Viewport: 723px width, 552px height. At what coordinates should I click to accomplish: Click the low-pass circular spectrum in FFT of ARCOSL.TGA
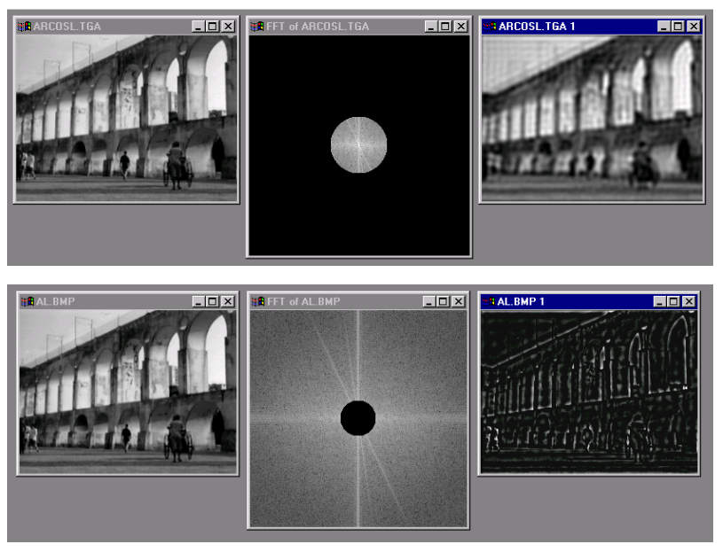[x=358, y=145]
